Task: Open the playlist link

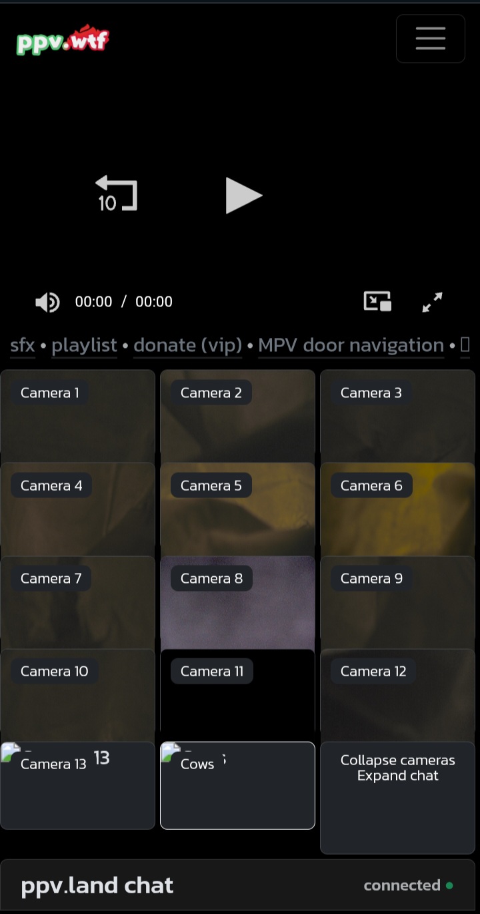Action: (x=85, y=345)
